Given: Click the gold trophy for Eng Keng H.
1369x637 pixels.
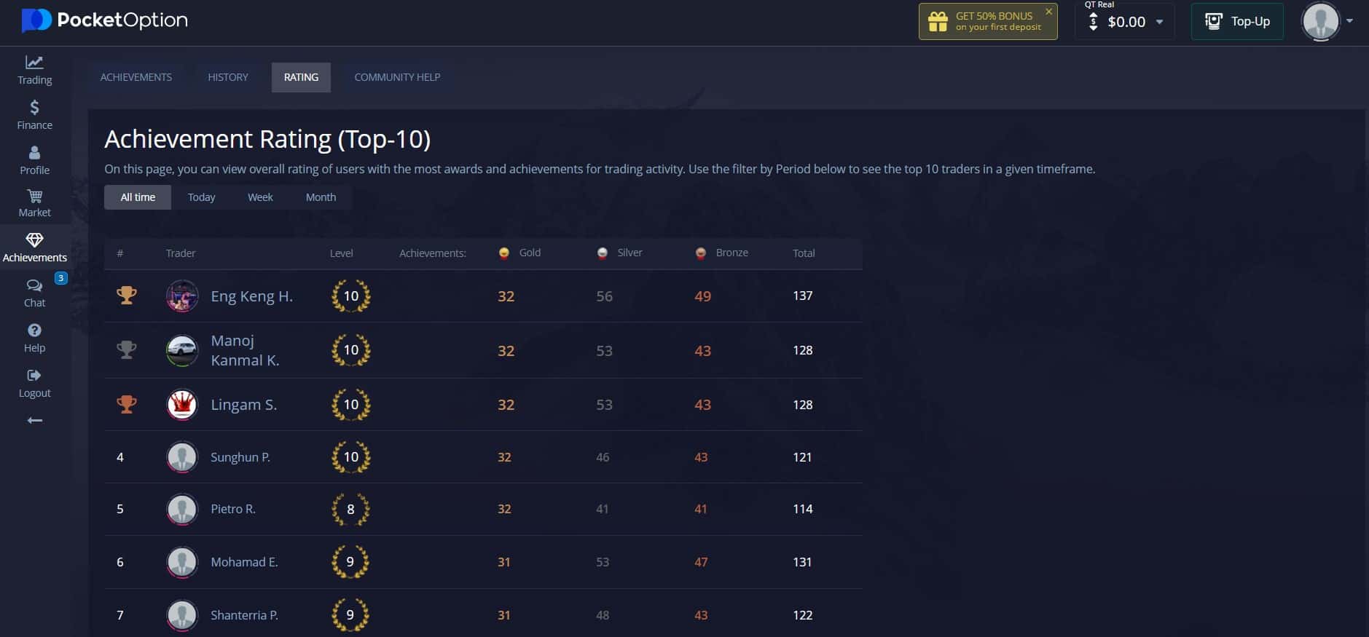Looking at the screenshot, I should pos(127,296).
